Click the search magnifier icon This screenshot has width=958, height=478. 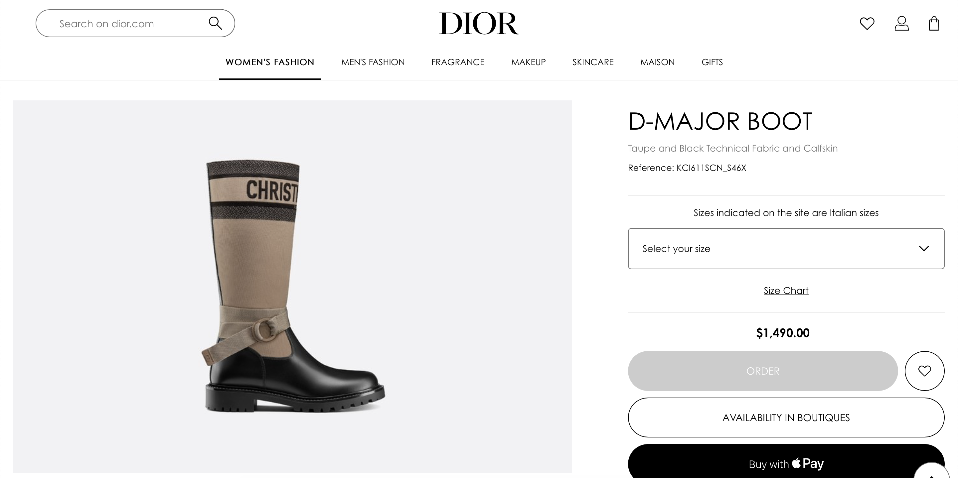tap(215, 23)
